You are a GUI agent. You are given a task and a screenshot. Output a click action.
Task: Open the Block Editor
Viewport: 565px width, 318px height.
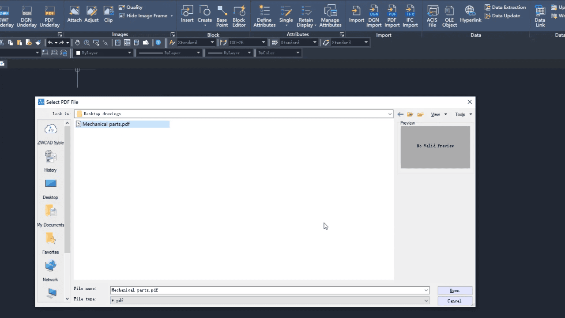click(239, 16)
